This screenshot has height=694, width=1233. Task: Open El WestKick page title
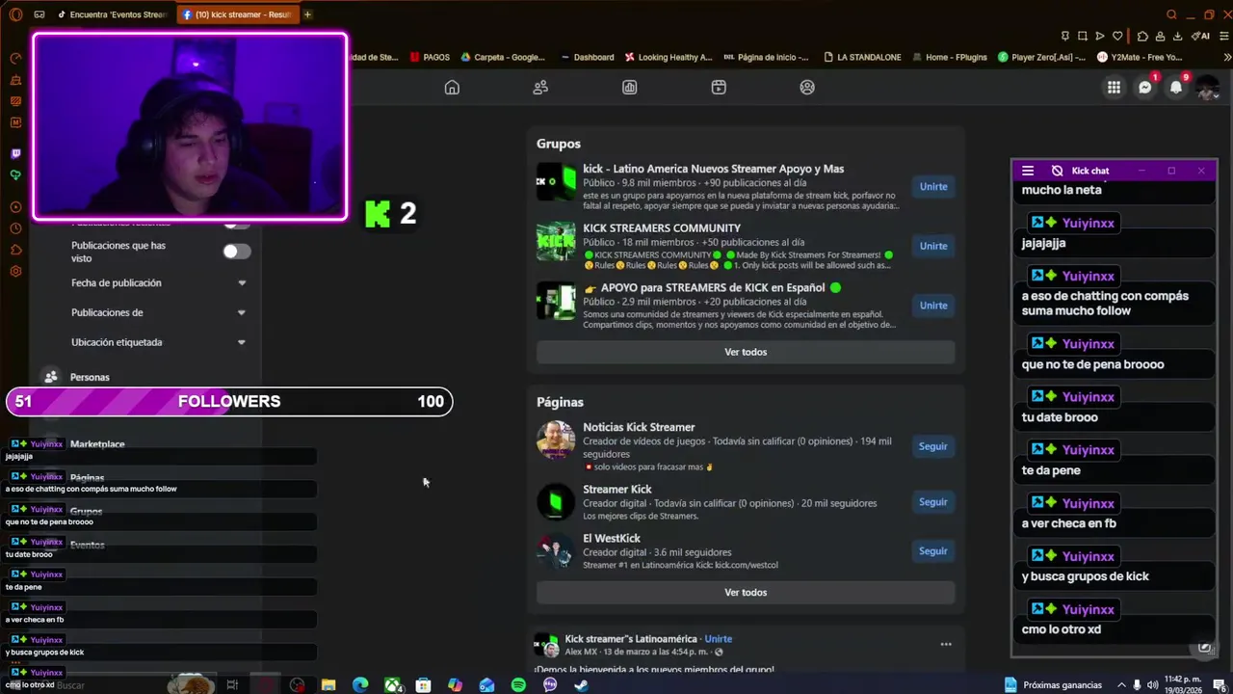pyautogui.click(x=612, y=539)
